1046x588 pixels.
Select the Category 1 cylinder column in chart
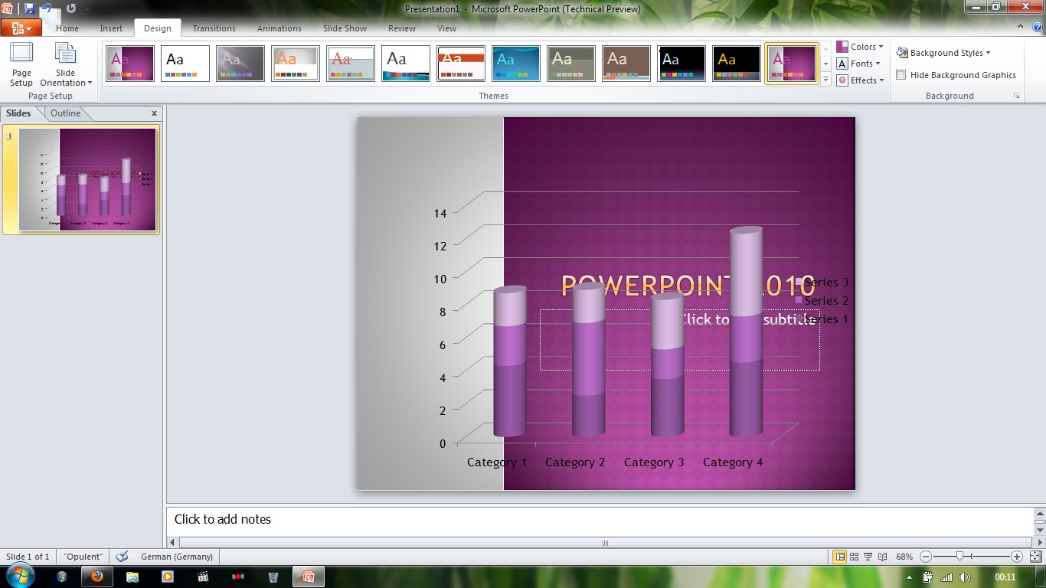[510, 361]
